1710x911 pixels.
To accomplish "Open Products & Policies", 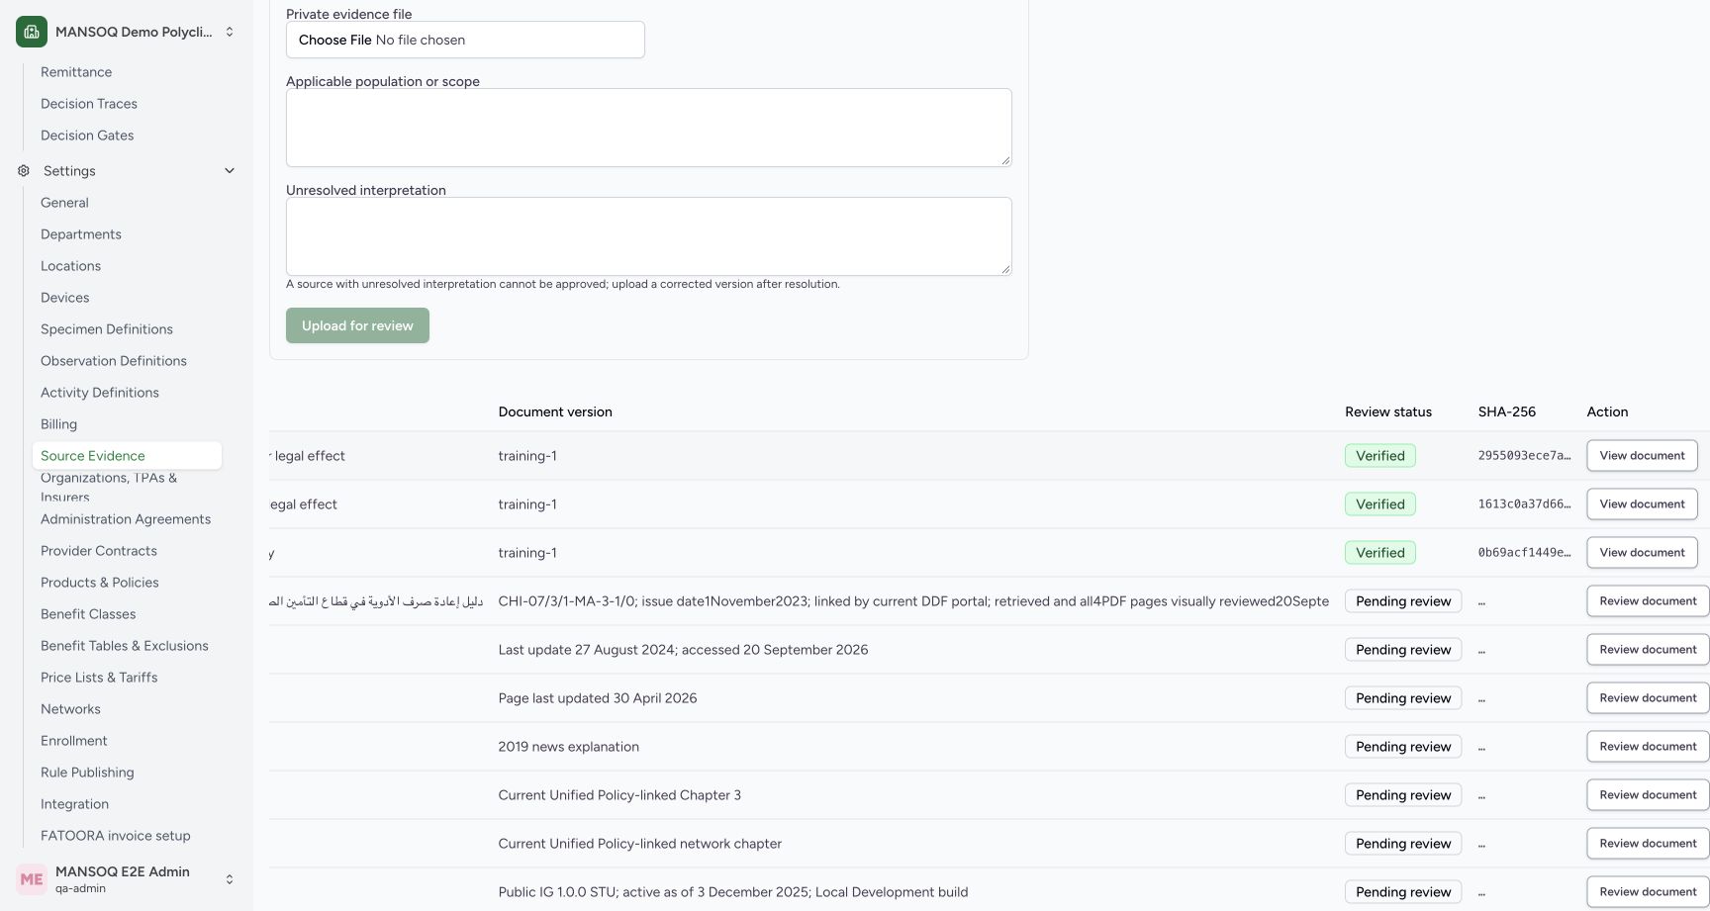I will click(100, 583).
